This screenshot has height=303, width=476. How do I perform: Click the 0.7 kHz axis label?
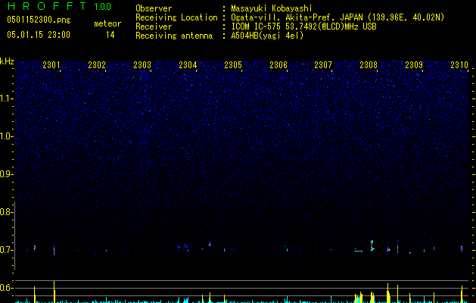pyautogui.click(x=6, y=250)
